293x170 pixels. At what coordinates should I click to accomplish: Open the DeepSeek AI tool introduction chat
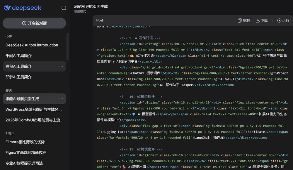click(32, 45)
